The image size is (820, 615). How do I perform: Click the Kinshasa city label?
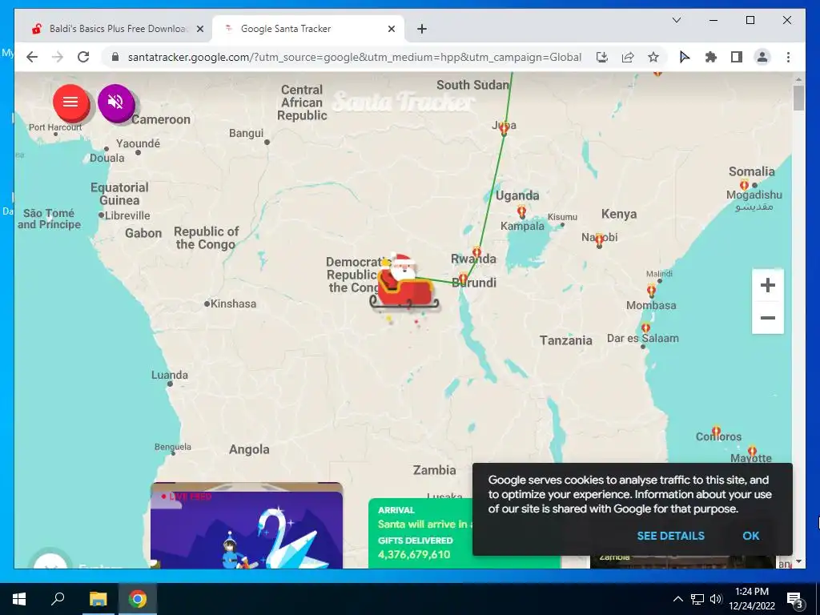pyautogui.click(x=233, y=303)
